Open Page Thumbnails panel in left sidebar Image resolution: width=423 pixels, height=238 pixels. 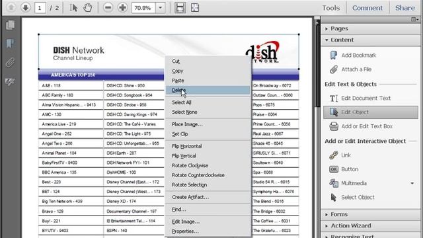pos(11,25)
